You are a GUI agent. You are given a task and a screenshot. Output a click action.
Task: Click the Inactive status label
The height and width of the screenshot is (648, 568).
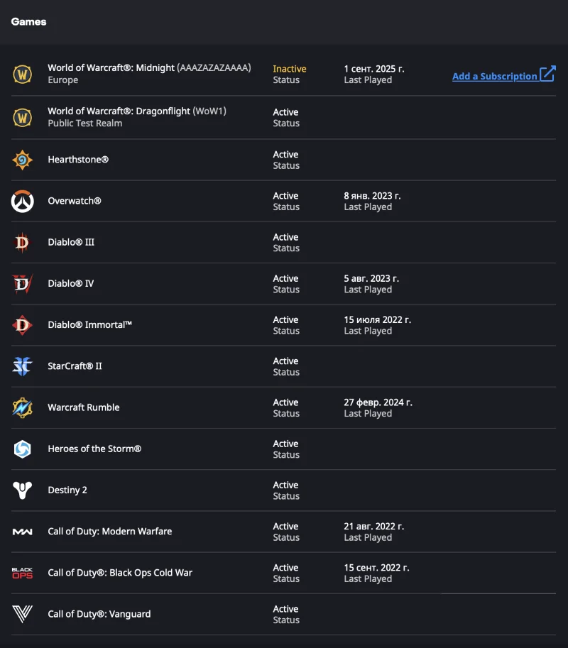pos(290,69)
